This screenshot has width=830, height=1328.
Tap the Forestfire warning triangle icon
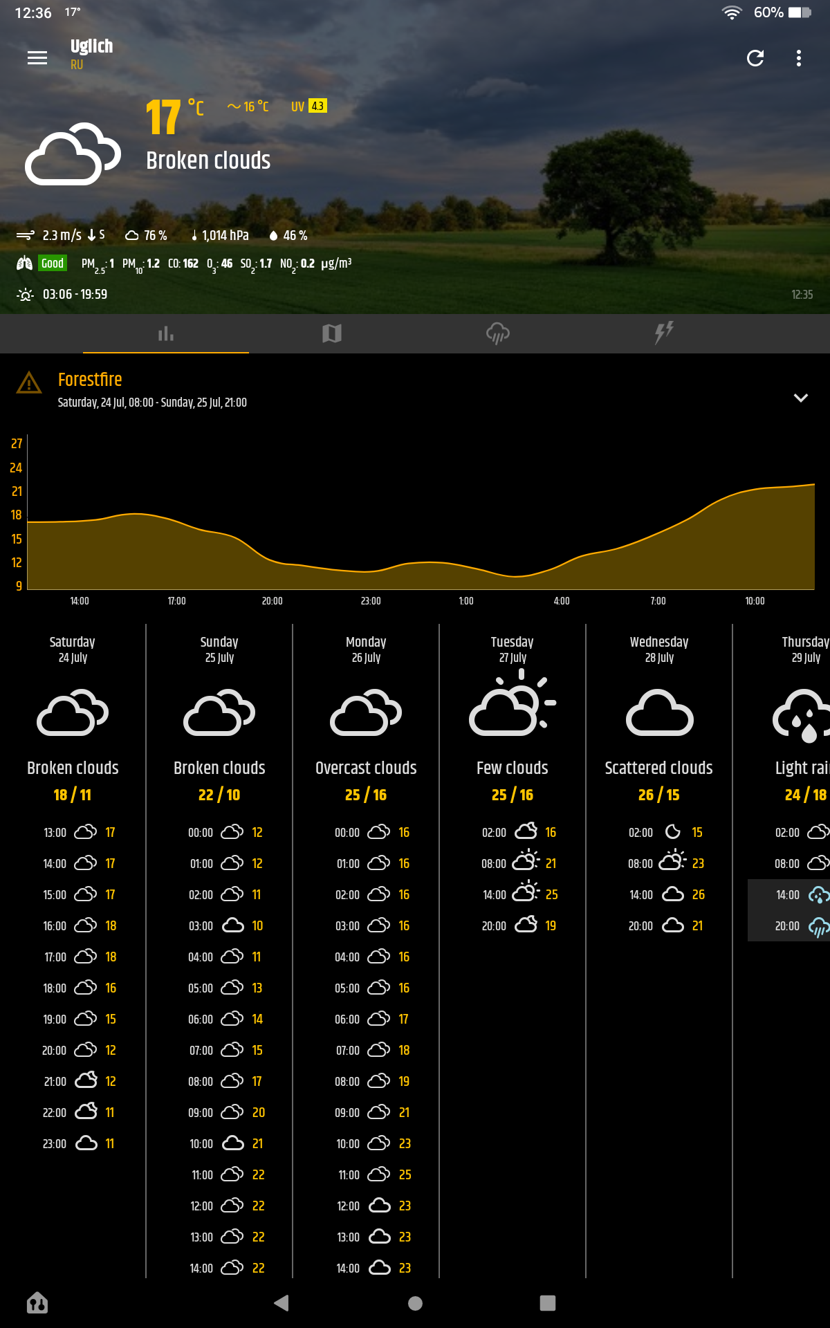coord(29,382)
